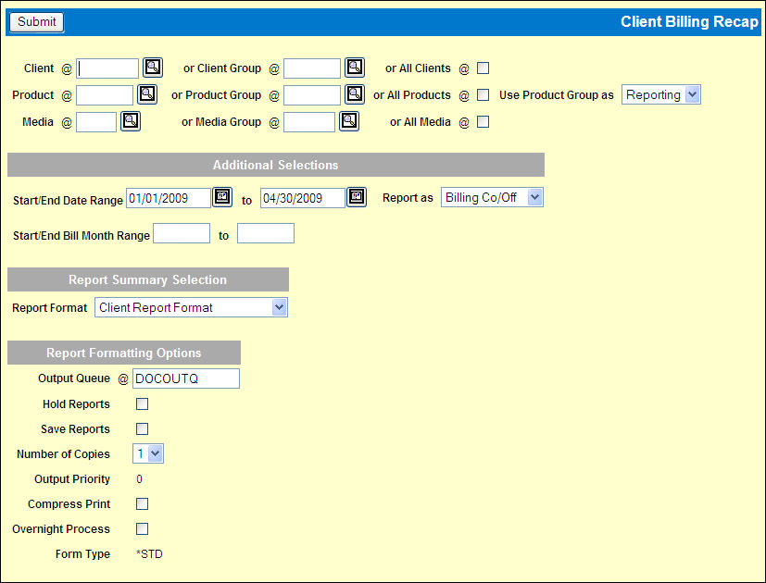Enable the All Clients checkbox

tap(483, 68)
